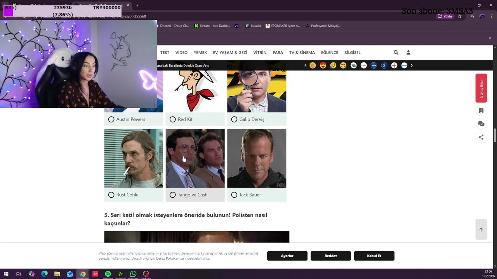This screenshot has width=497, height=279.
Task: Open the Çerez Politikamızı link
Action: pyautogui.click(x=170, y=258)
